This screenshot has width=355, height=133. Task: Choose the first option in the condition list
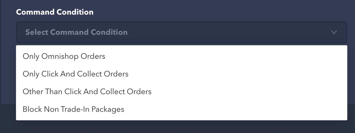[64, 56]
